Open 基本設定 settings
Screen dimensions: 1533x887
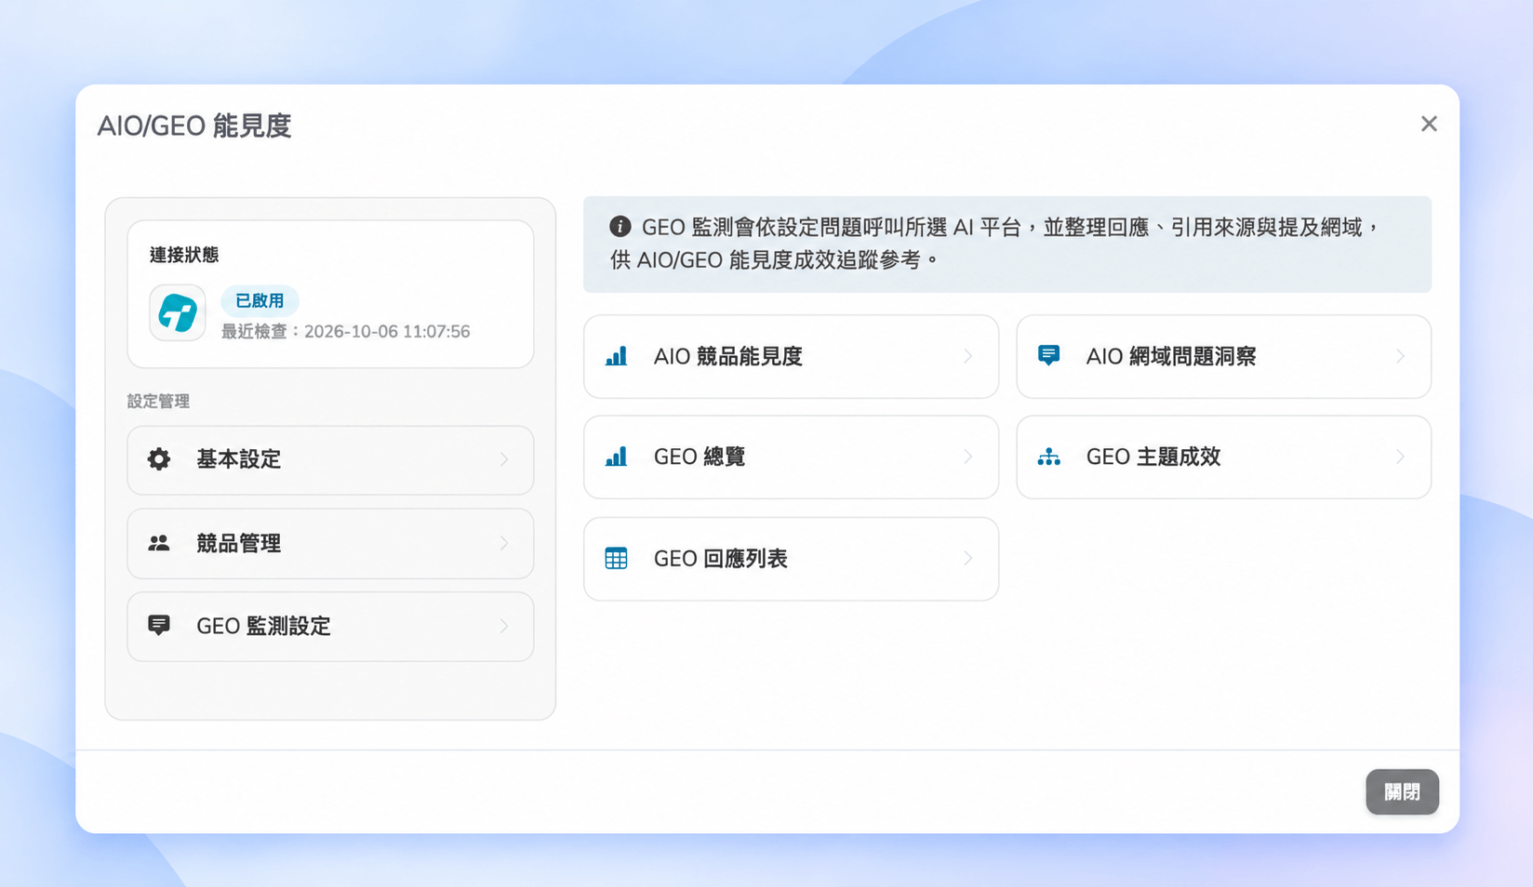(330, 460)
